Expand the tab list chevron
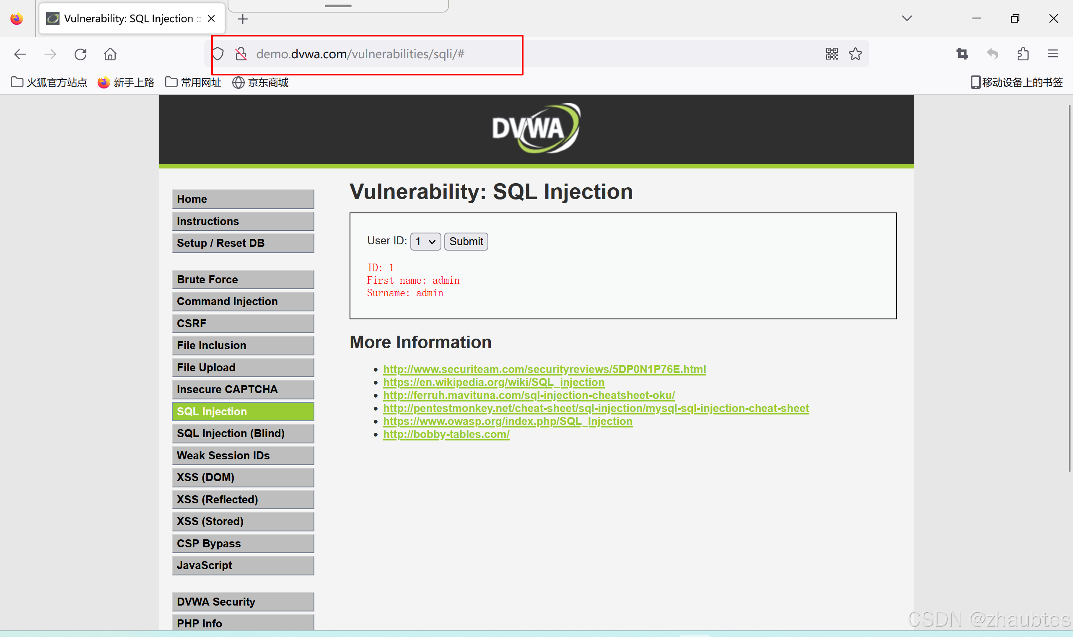The image size is (1073, 637). [x=907, y=18]
